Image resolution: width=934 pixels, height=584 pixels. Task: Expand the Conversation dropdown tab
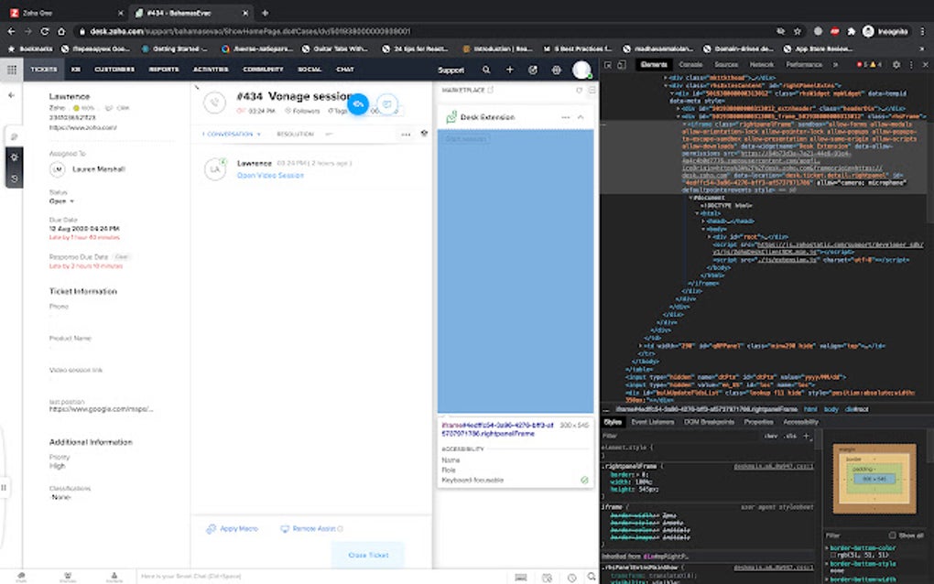pos(231,135)
